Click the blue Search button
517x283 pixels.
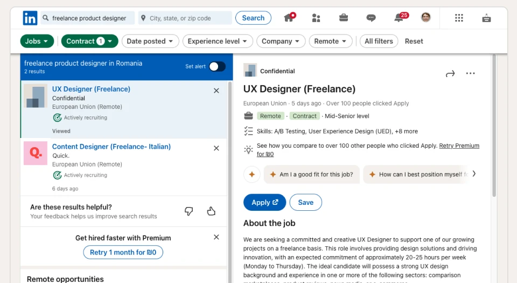point(253,18)
